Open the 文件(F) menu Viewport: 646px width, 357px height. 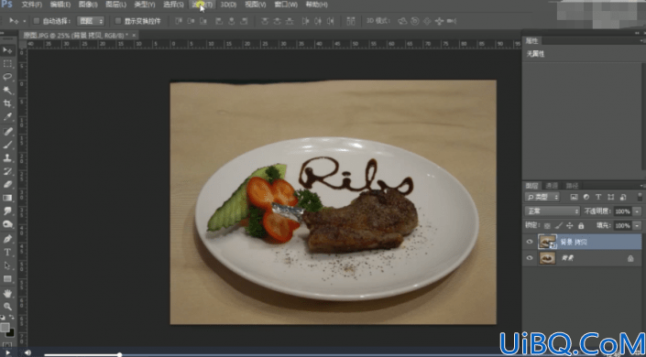point(32,5)
